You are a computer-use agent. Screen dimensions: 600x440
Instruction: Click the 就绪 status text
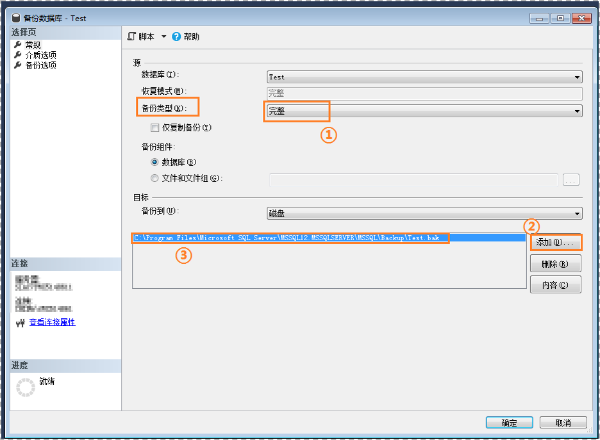pos(47,381)
